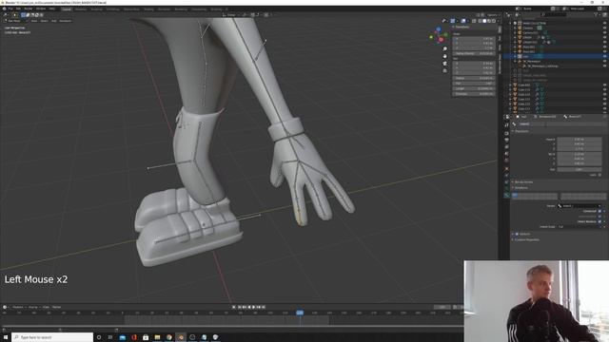Open the overlays options dropdown arrow
Image resolution: width=609 pixels, height=342 pixels.
pyautogui.click(x=467, y=21)
